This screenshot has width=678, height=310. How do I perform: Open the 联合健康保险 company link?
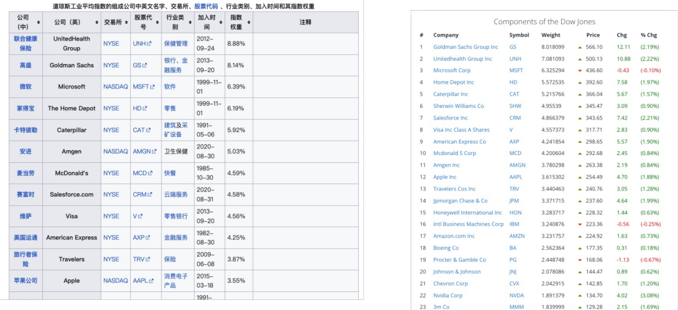click(25, 43)
